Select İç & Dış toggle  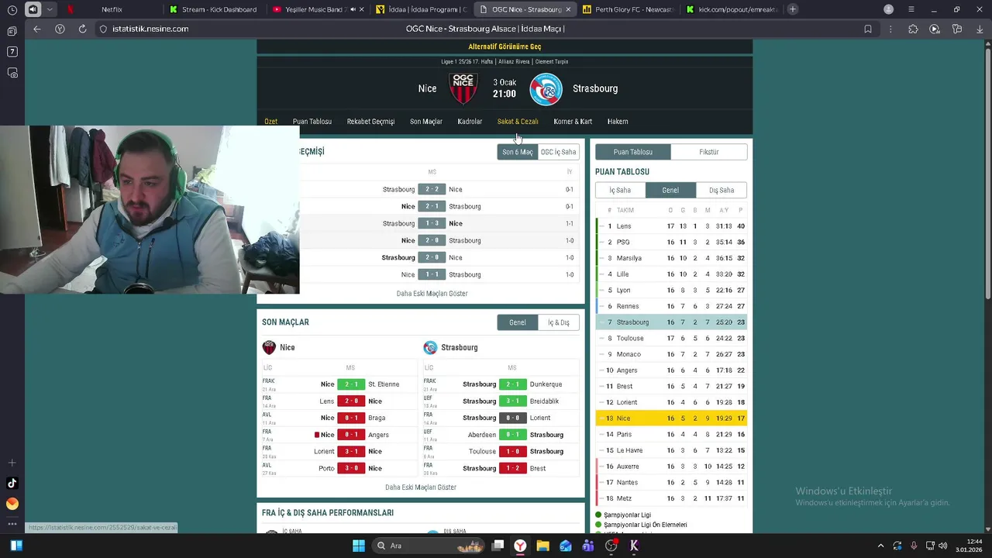click(x=559, y=322)
